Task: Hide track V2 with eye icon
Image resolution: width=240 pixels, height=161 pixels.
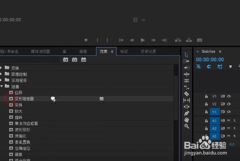Action: pyautogui.click(x=229, y=104)
